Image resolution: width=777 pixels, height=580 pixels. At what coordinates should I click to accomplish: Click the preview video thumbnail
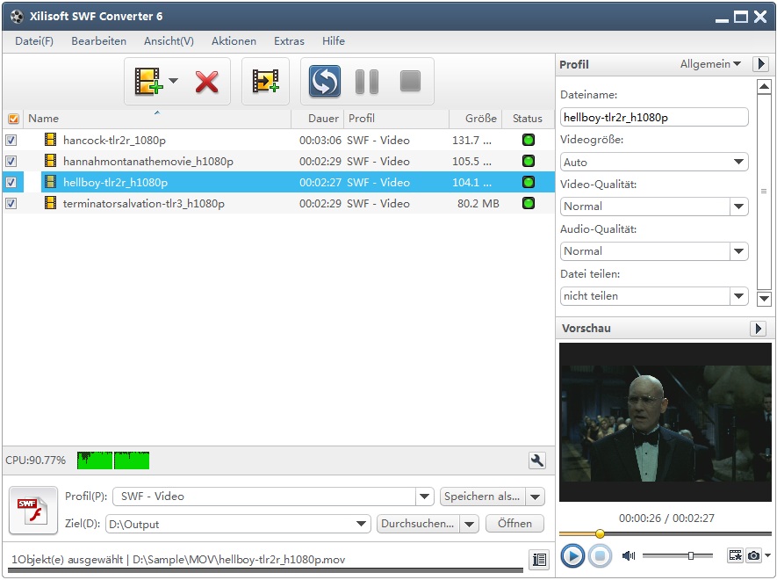coord(665,422)
